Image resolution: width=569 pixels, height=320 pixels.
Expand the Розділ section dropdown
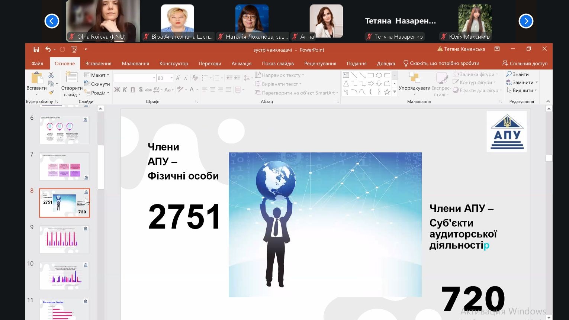click(x=97, y=93)
